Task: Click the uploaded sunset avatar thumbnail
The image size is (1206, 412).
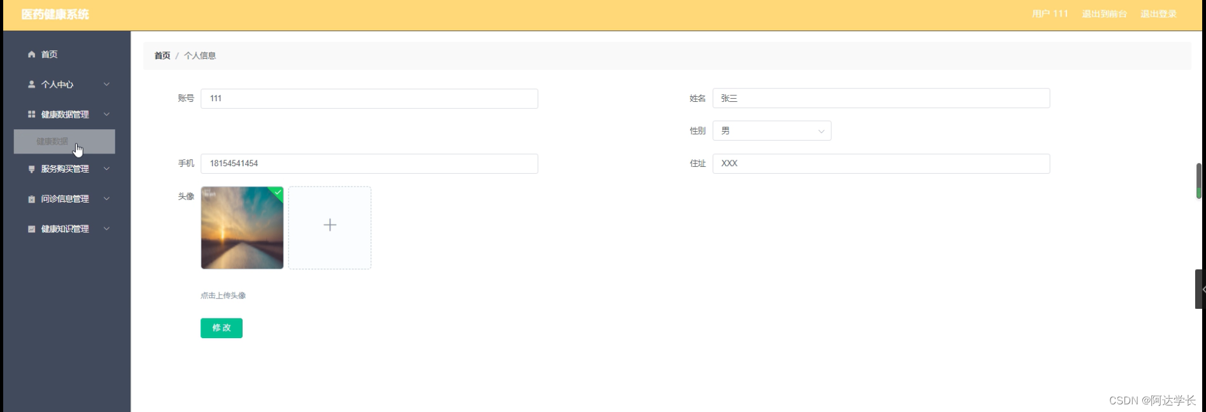Action: (x=242, y=228)
